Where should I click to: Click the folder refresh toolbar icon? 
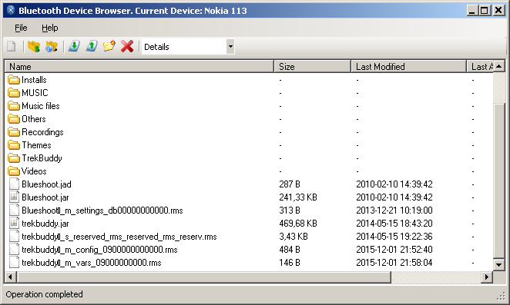pos(52,46)
